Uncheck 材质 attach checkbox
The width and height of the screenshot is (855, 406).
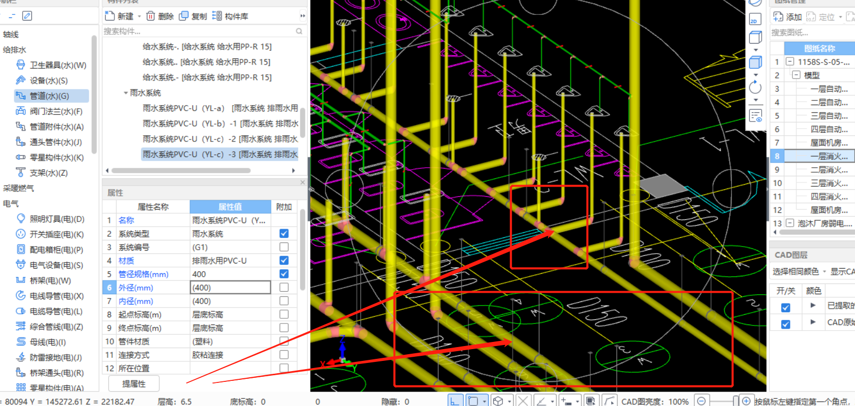(x=284, y=260)
